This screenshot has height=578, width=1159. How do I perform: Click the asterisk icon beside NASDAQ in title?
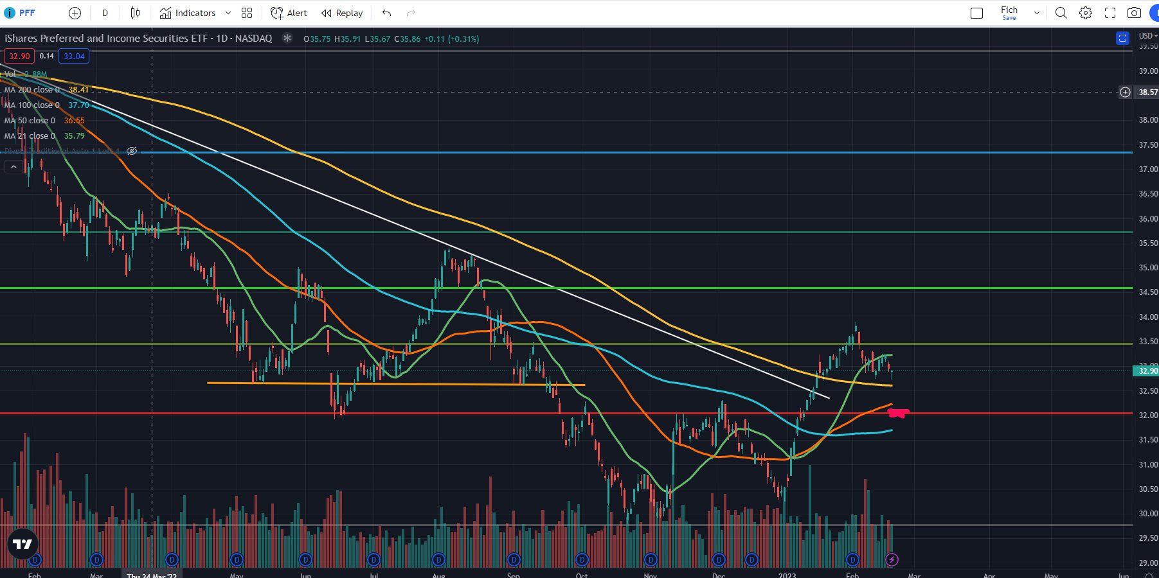(287, 39)
